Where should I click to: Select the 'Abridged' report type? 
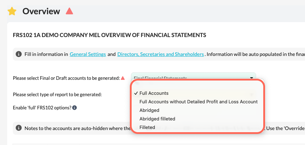(x=149, y=110)
